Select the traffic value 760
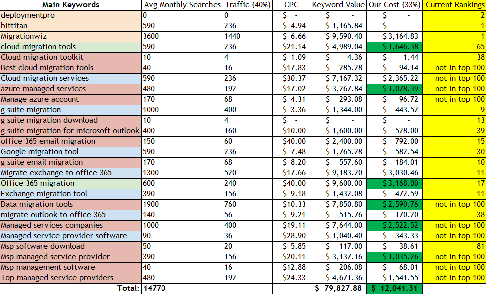The width and height of the screenshot is (486, 294). (248, 204)
